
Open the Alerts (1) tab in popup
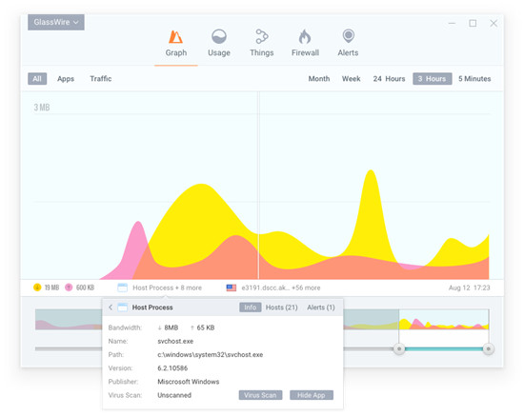(x=321, y=308)
